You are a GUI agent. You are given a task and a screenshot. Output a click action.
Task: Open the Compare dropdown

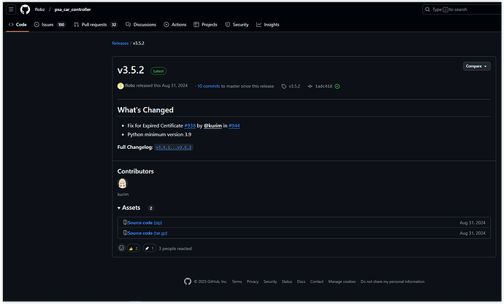click(x=477, y=66)
